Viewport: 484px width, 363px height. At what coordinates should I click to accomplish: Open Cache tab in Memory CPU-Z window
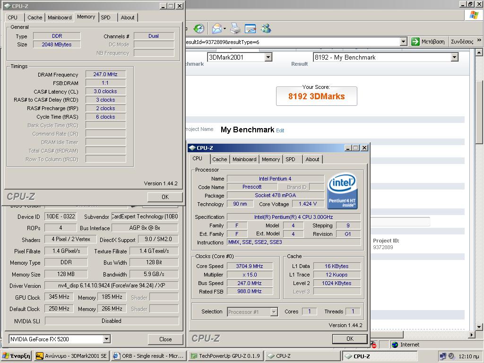[35, 17]
